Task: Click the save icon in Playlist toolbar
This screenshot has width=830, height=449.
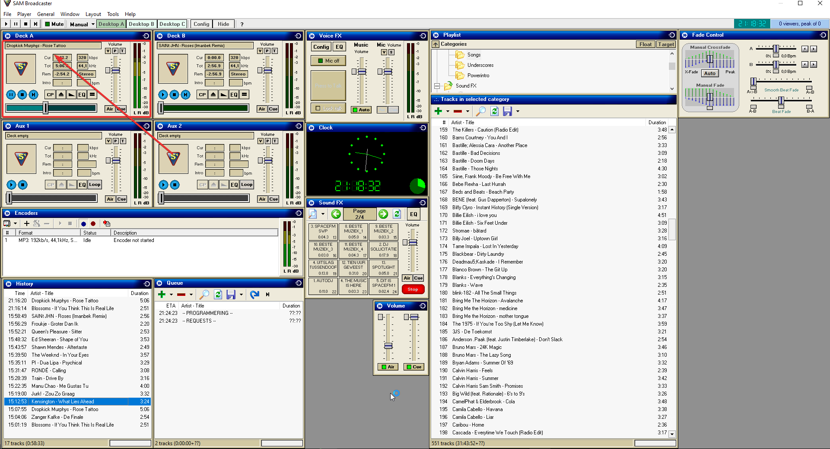Action: coord(507,111)
